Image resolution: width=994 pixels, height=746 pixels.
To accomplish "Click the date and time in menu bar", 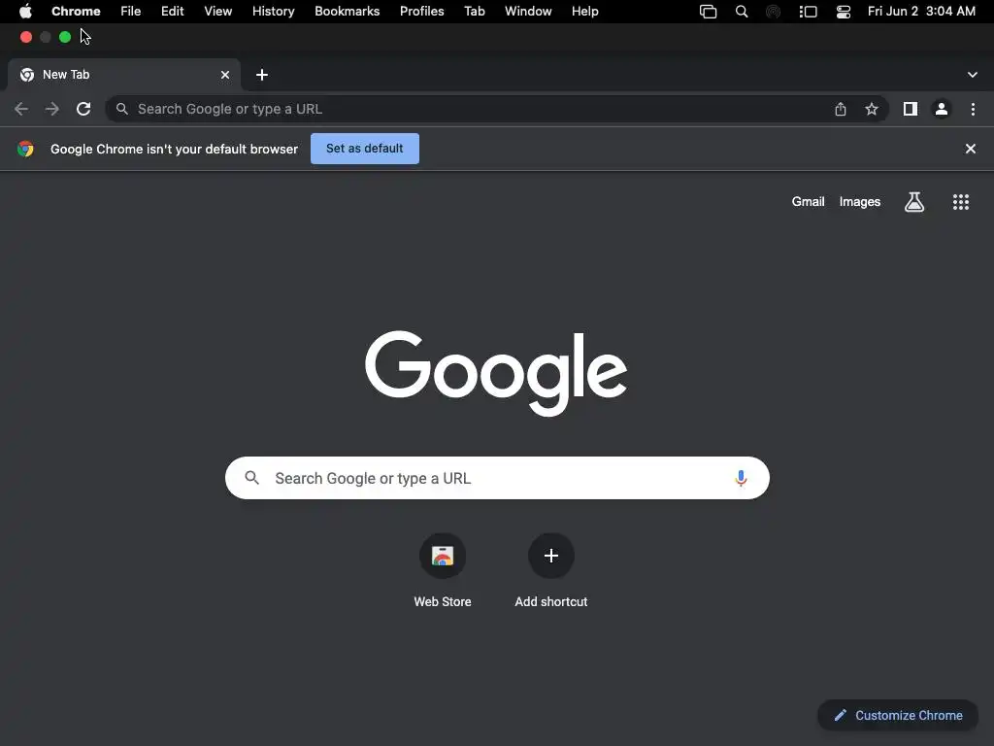I will click(921, 12).
